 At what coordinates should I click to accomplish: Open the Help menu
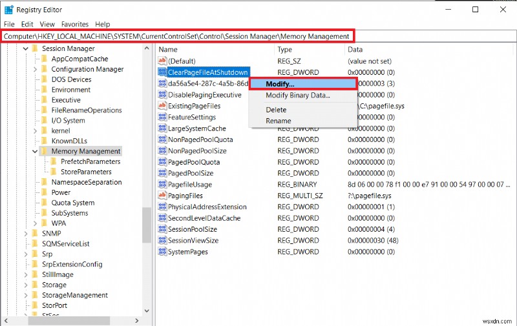click(x=103, y=24)
